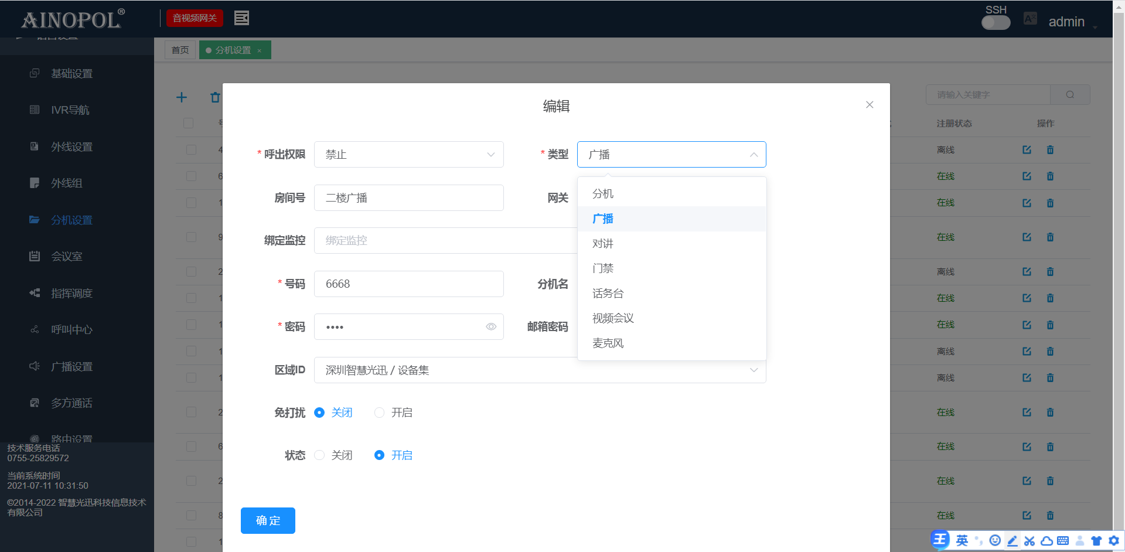Switch to the 首页 tab

click(180, 50)
